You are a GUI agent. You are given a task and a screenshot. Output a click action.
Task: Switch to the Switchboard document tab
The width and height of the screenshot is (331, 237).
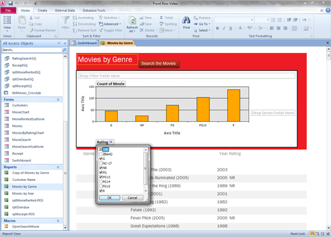pyautogui.click(x=85, y=43)
